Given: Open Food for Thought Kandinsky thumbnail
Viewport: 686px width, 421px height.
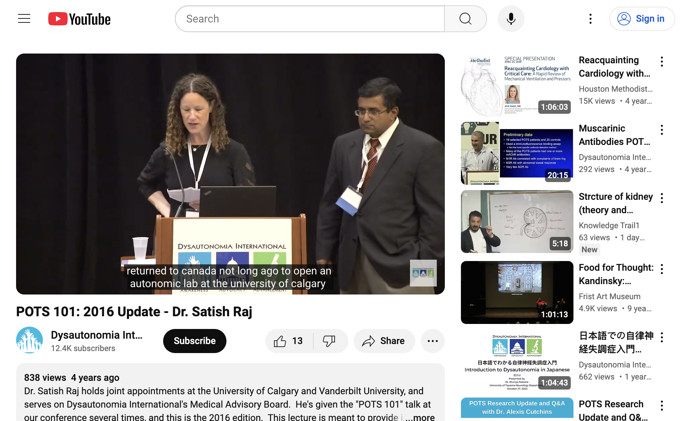Looking at the screenshot, I should tap(517, 292).
